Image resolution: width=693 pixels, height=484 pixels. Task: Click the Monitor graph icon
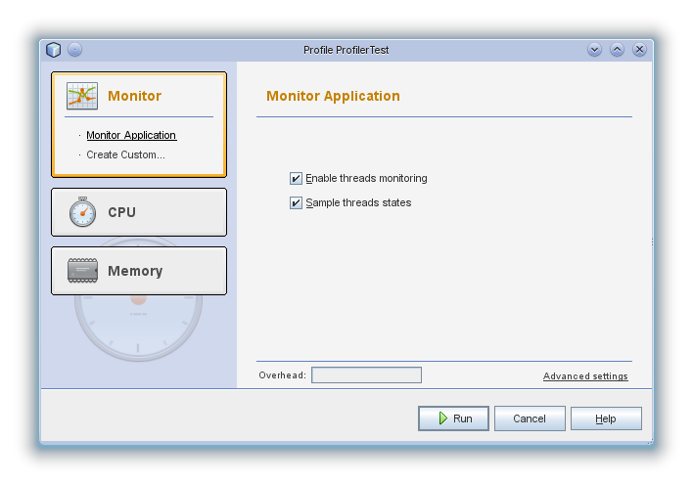(x=82, y=96)
